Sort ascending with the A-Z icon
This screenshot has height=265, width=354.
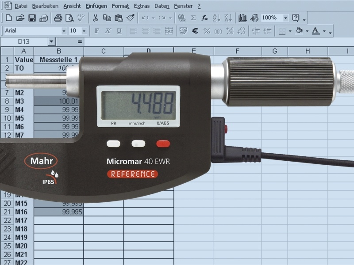pyautogui.click(x=216, y=18)
